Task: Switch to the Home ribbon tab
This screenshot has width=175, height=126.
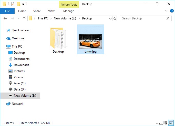Action: point(22,11)
